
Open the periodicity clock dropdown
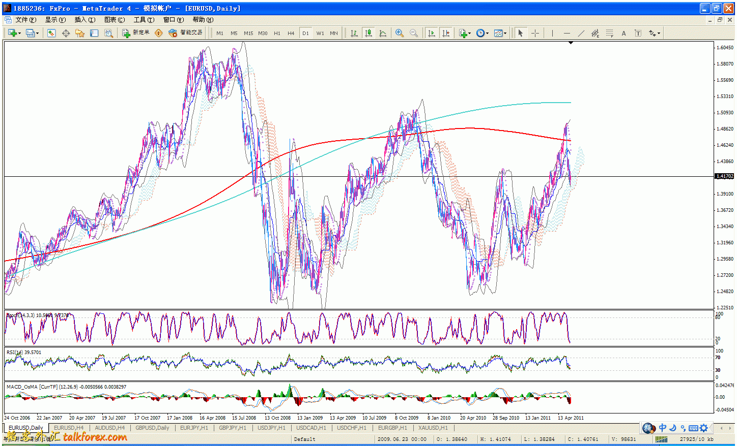(482, 33)
